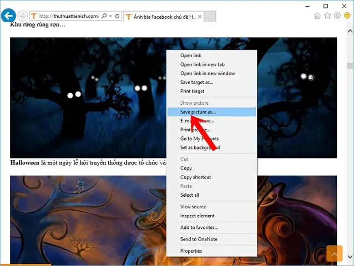
Task: Open the address bar dropdown arrow
Action: (x=110, y=16)
